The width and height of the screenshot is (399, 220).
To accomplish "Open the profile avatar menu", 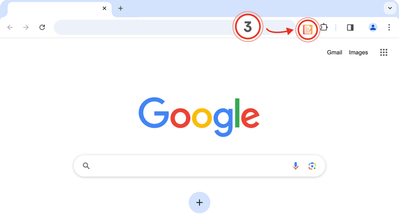I will pyautogui.click(x=373, y=28).
